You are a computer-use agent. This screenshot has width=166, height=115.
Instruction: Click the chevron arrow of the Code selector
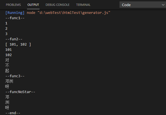(x=163, y=5)
